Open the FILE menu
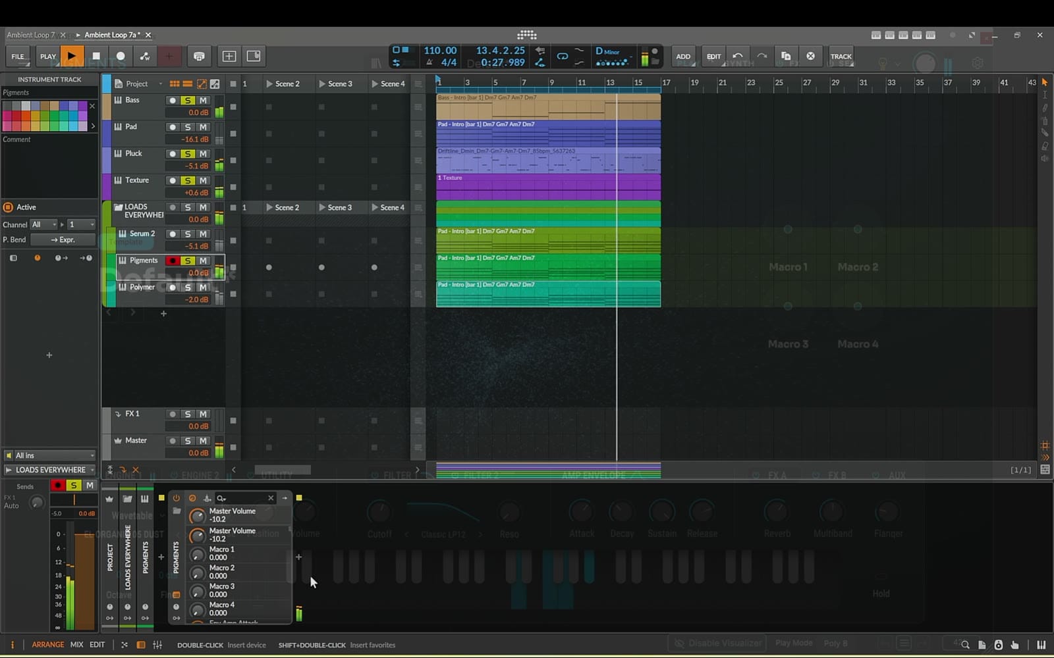 point(18,56)
